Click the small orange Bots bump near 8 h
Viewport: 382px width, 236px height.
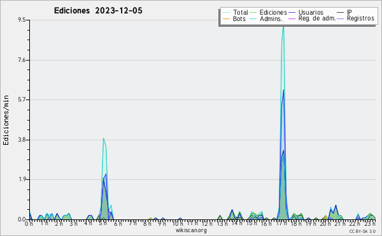click(150, 218)
